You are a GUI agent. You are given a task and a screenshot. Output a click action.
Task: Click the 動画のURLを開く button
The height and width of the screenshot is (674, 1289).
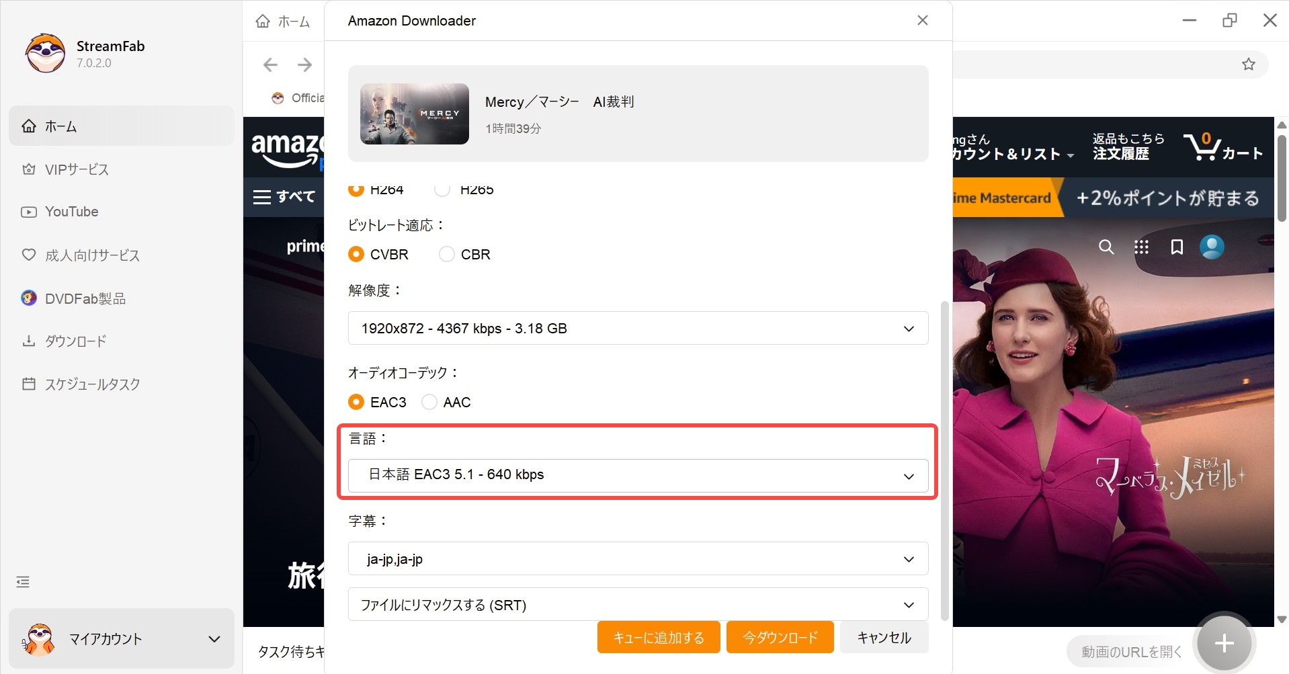[x=1131, y=651]
